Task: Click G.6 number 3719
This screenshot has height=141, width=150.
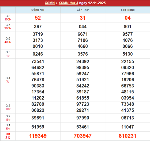Action: pyautogui.click(x=38, y=34)
